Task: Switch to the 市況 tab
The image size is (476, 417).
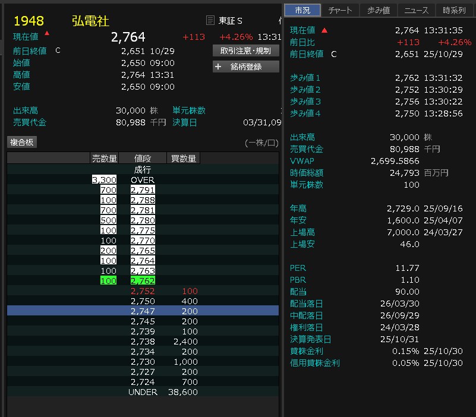Action: (x=302, y=10)
